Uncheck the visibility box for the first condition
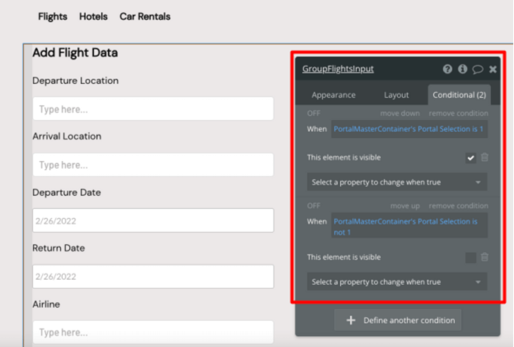Viewport: 514px width, 347px height. click(471, 157)
